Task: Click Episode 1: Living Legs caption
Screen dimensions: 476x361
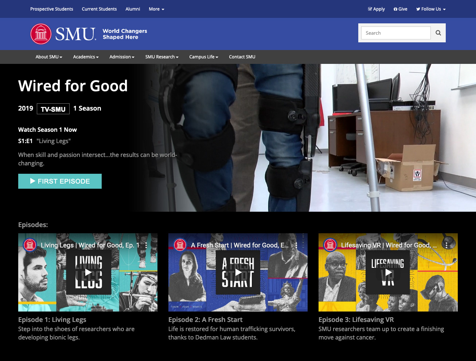Action: point(52,320)
